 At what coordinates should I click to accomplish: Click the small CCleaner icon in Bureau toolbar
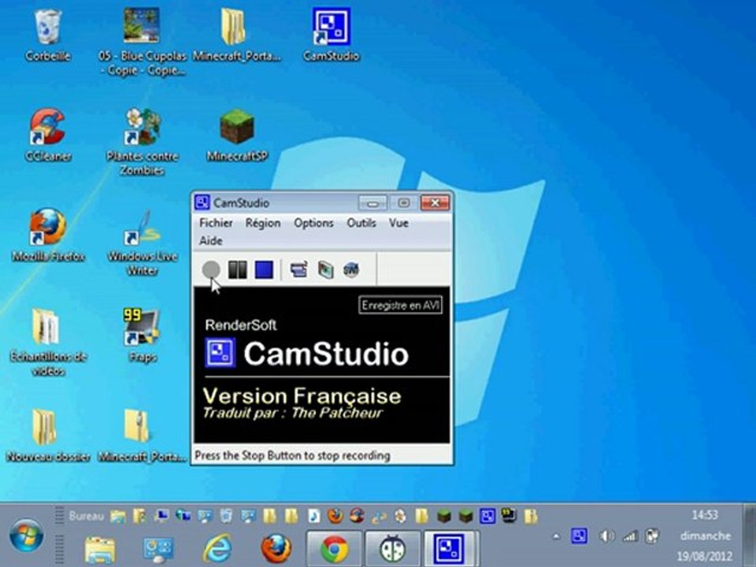tap(357, 516)
